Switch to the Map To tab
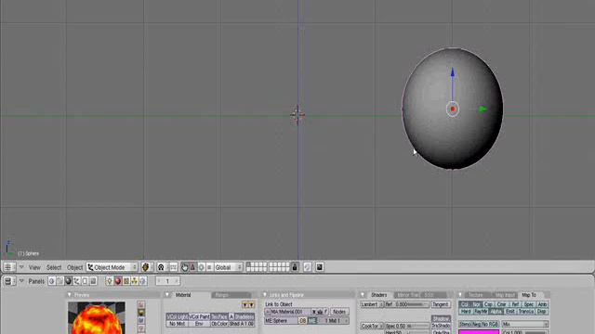This screenshot has height=334, width=595. (529, 295)
